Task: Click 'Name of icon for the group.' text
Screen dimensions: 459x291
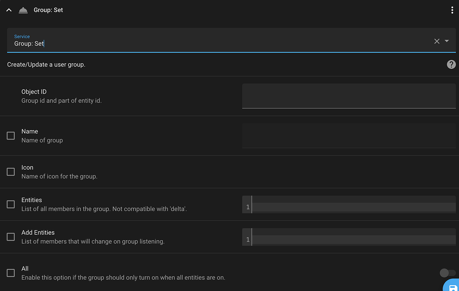Action: click(59, 176)
